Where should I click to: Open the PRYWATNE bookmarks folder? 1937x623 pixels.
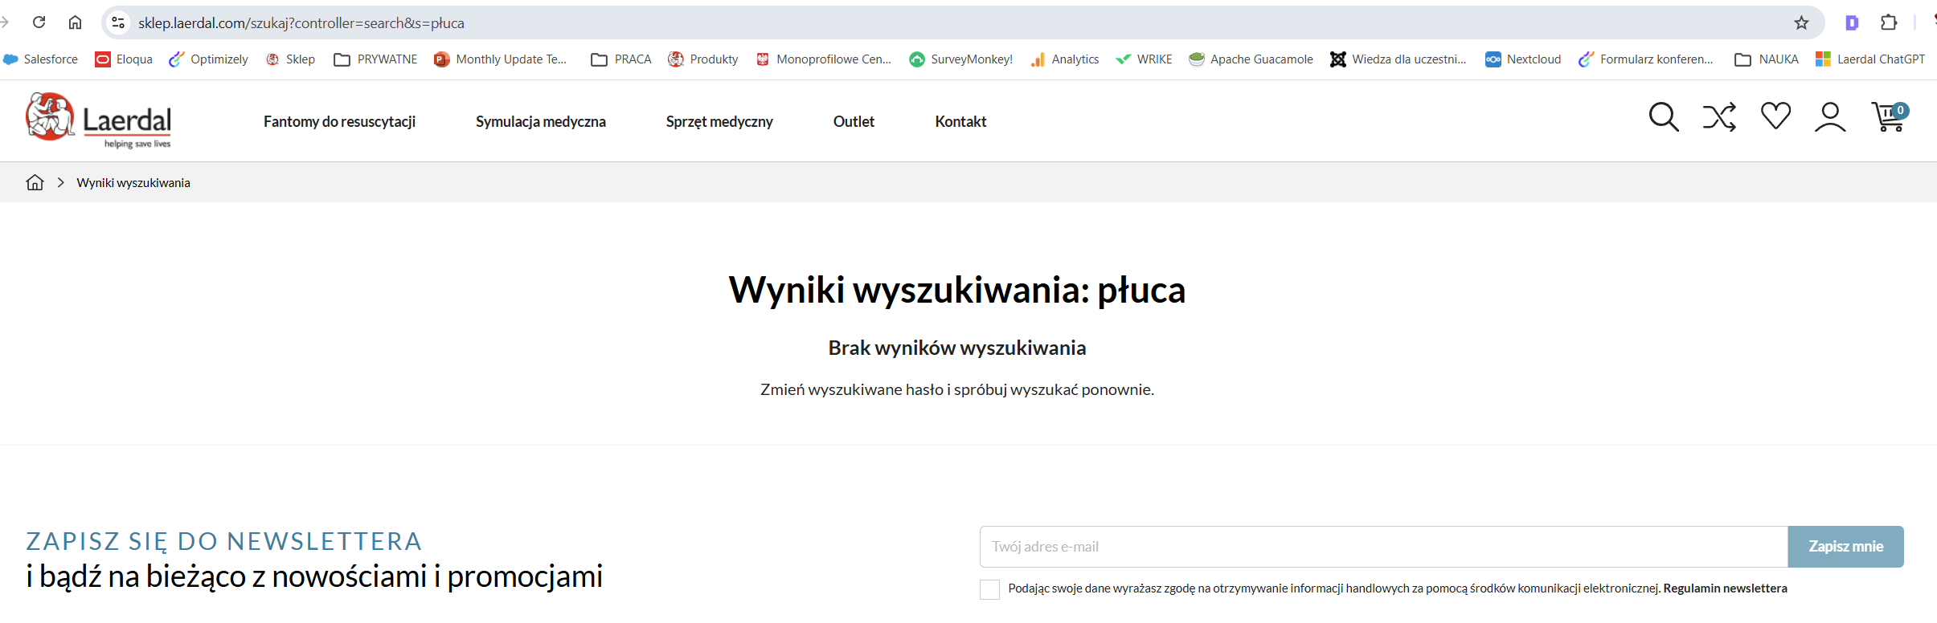coord(375,59)
